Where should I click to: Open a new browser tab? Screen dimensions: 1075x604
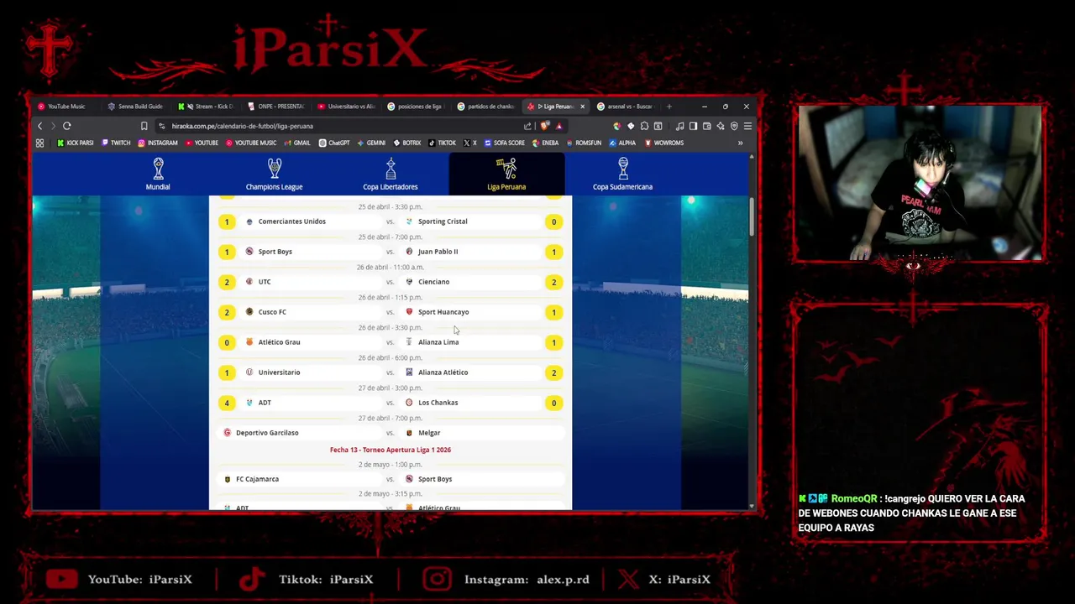pyautogui.click(x=669, y=107)
